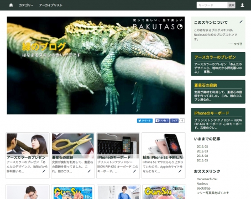
Task: Open the Bootstrap recommended link
Action: point(203,188)
